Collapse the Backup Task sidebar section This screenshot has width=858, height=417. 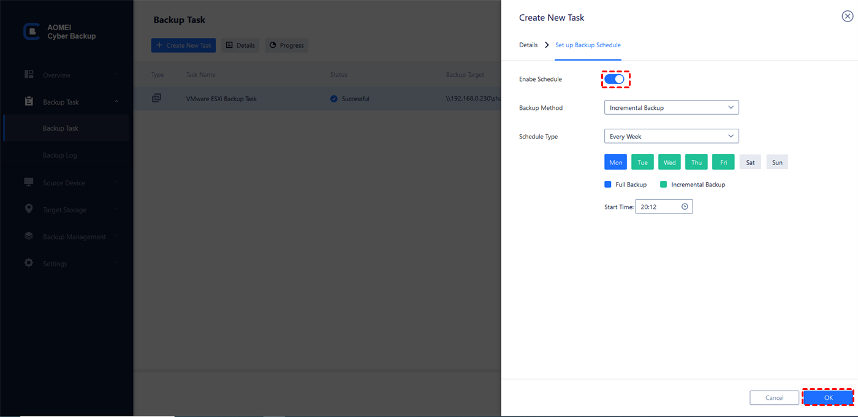tap(116, 102)
